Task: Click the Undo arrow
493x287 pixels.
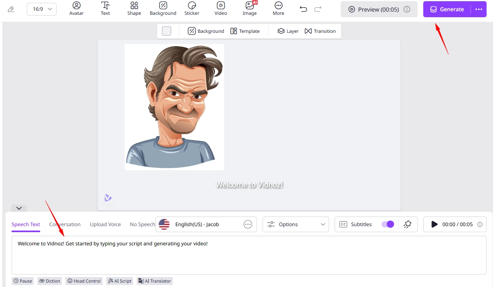Action: [303, 9]
